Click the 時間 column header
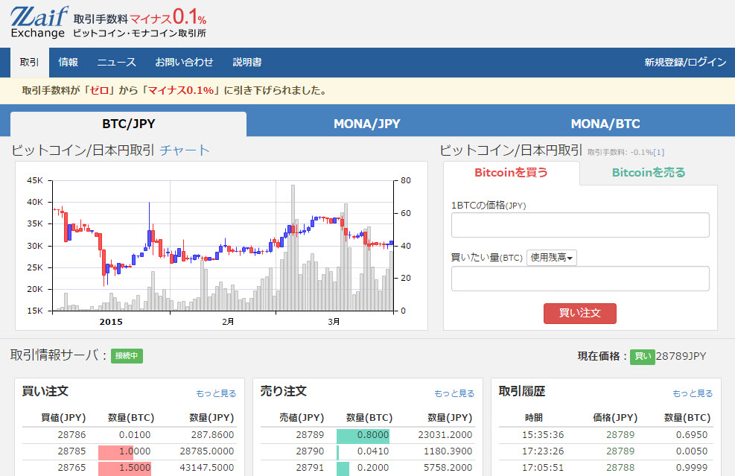The image size is (735, 476). (x=533, y=417)
